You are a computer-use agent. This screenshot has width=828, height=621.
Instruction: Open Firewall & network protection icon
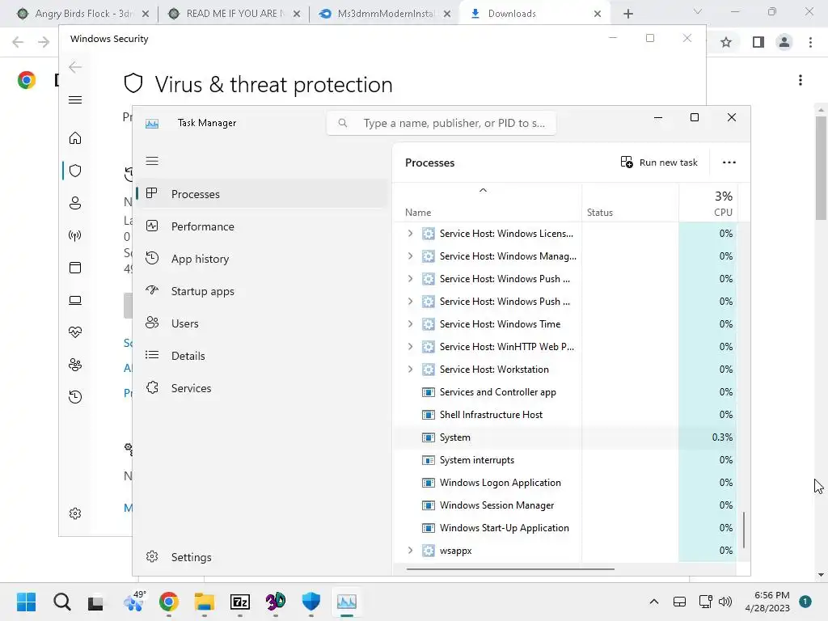pos(75,235)
